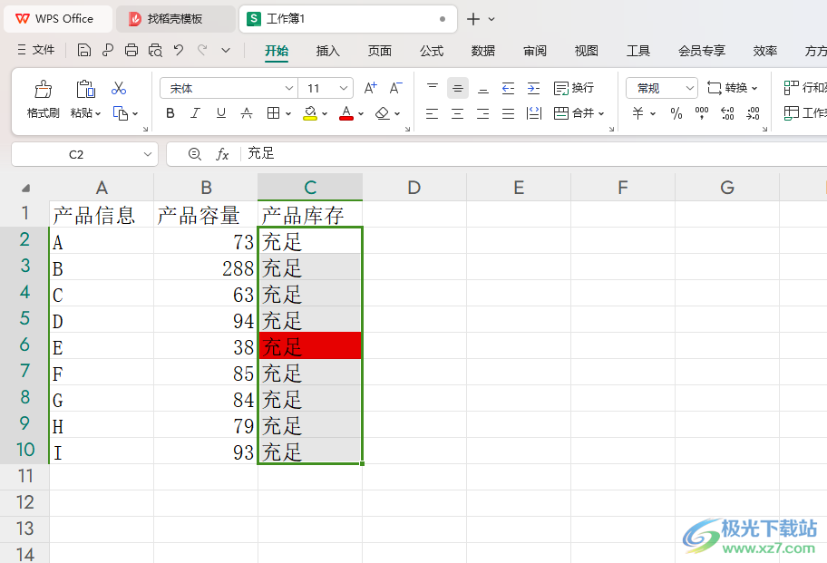Select the Format Painter tool
Screen dimensions: 827x563
pyautogui.click(x=44, y=99)
